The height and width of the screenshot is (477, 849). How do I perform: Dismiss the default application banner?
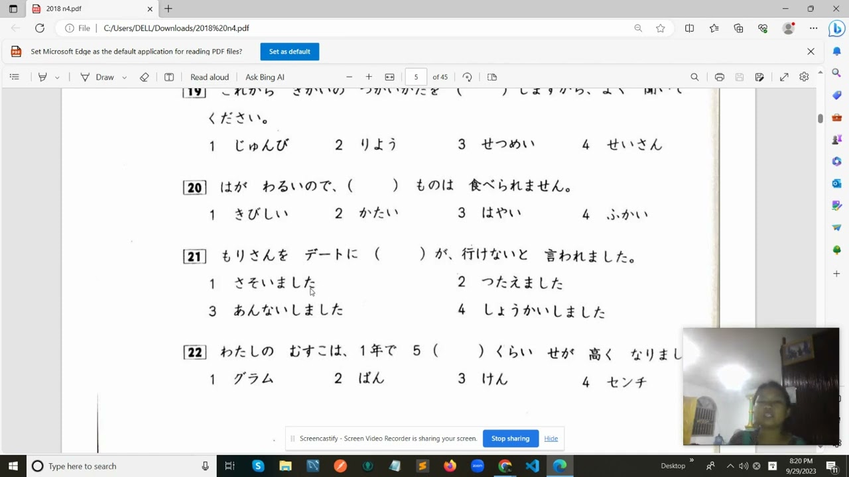click(x=811, y=51)
